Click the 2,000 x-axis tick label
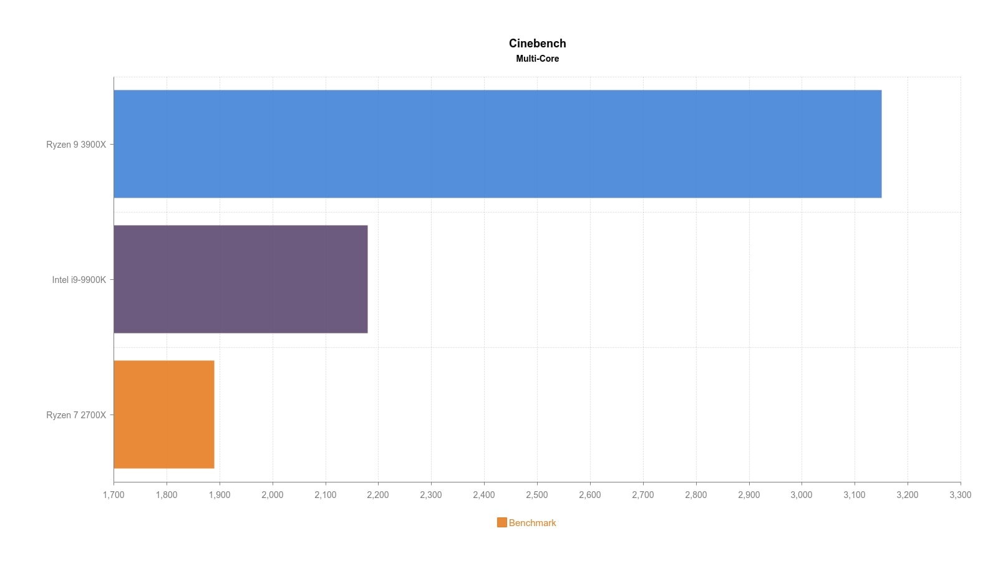998x561 pixels. (x=272, y=495)
